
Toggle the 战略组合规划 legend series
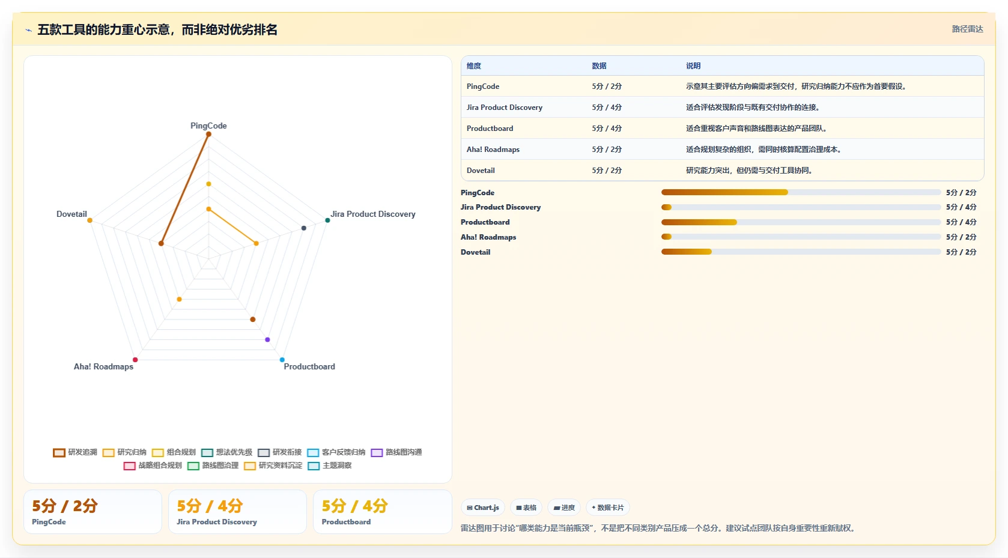(153, 466)
